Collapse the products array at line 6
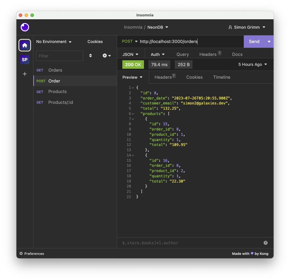The image size is (290, 280). click(x=133, y=114)
